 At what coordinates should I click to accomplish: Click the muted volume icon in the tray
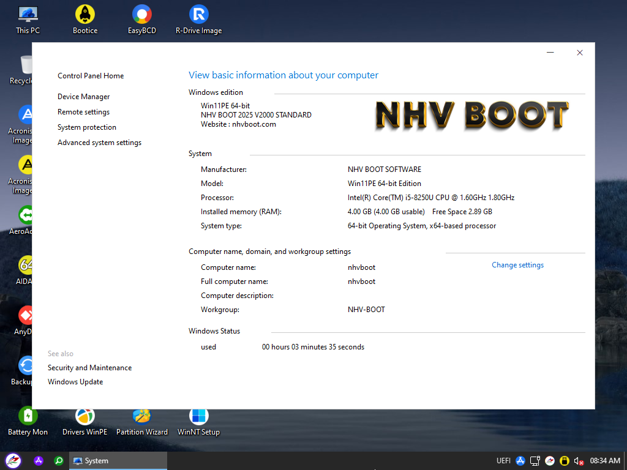tap(578, 461)
